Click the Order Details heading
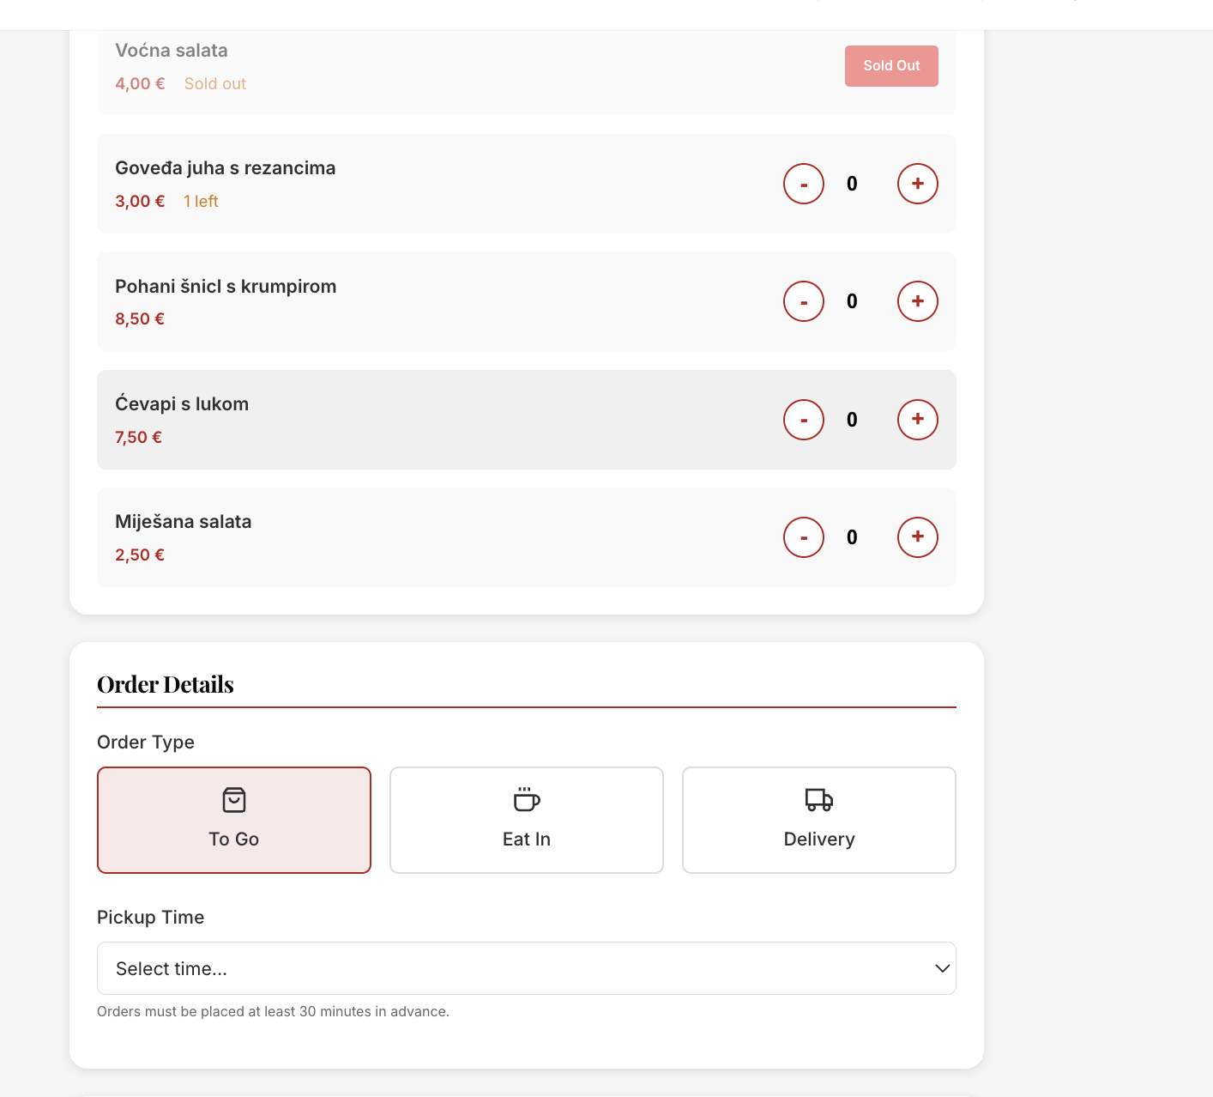Screen dimensions: 1213x1097 point(166,685)
